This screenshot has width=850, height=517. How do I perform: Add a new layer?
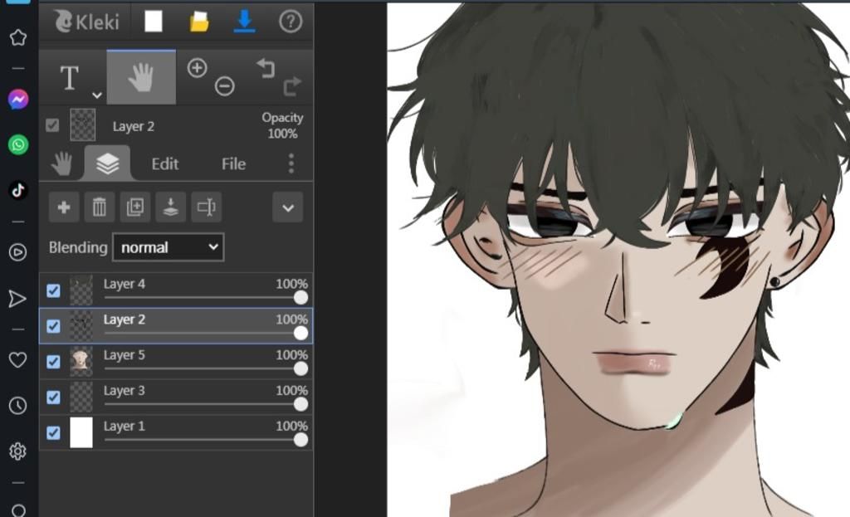point(64,207)
